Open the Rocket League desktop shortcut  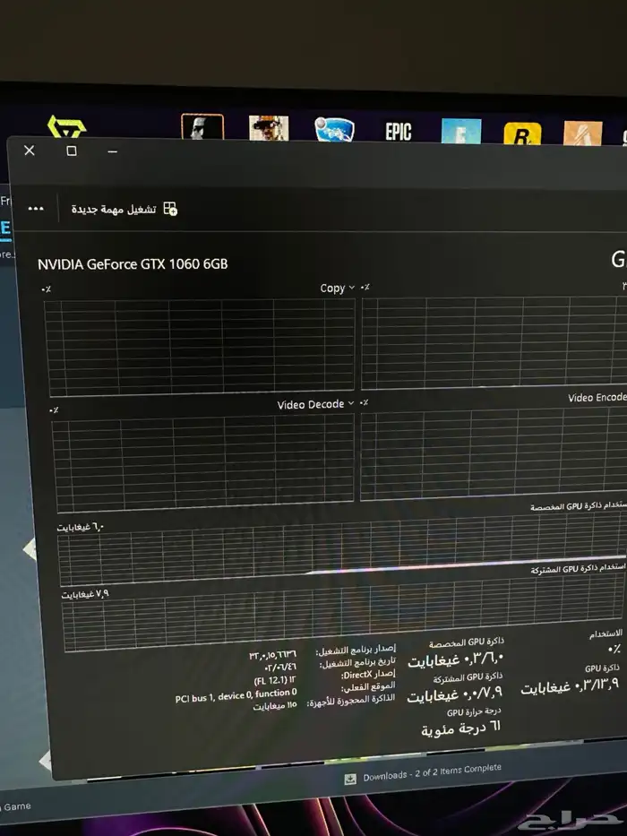[334, 129]
